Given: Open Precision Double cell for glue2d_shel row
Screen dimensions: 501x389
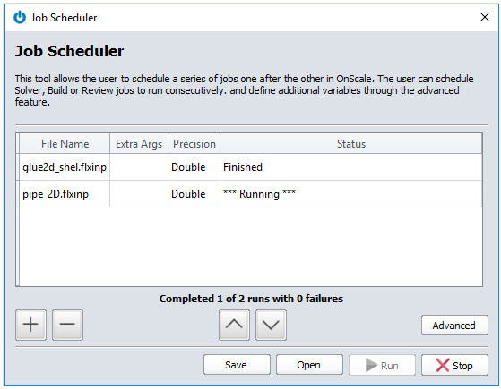Looking at the screenshot, I should point(194,167).
